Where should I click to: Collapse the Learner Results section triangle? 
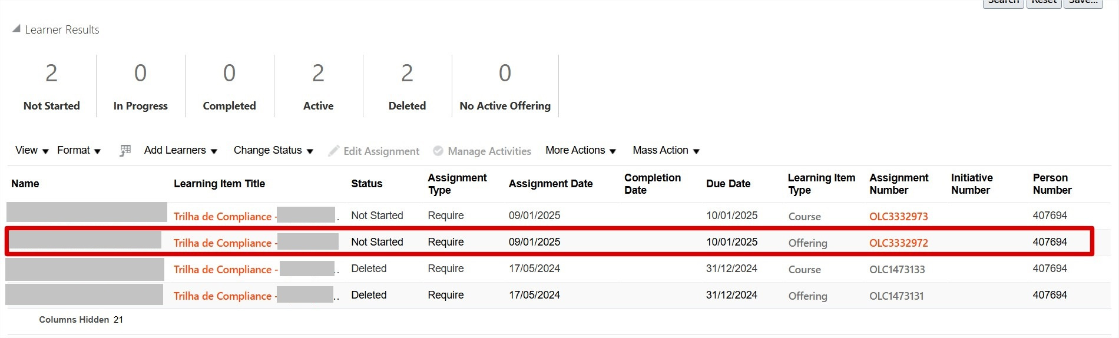click(x=16, y=28)
